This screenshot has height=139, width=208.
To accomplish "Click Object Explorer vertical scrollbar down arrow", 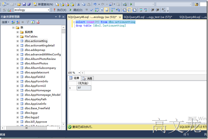I will 63,124.
